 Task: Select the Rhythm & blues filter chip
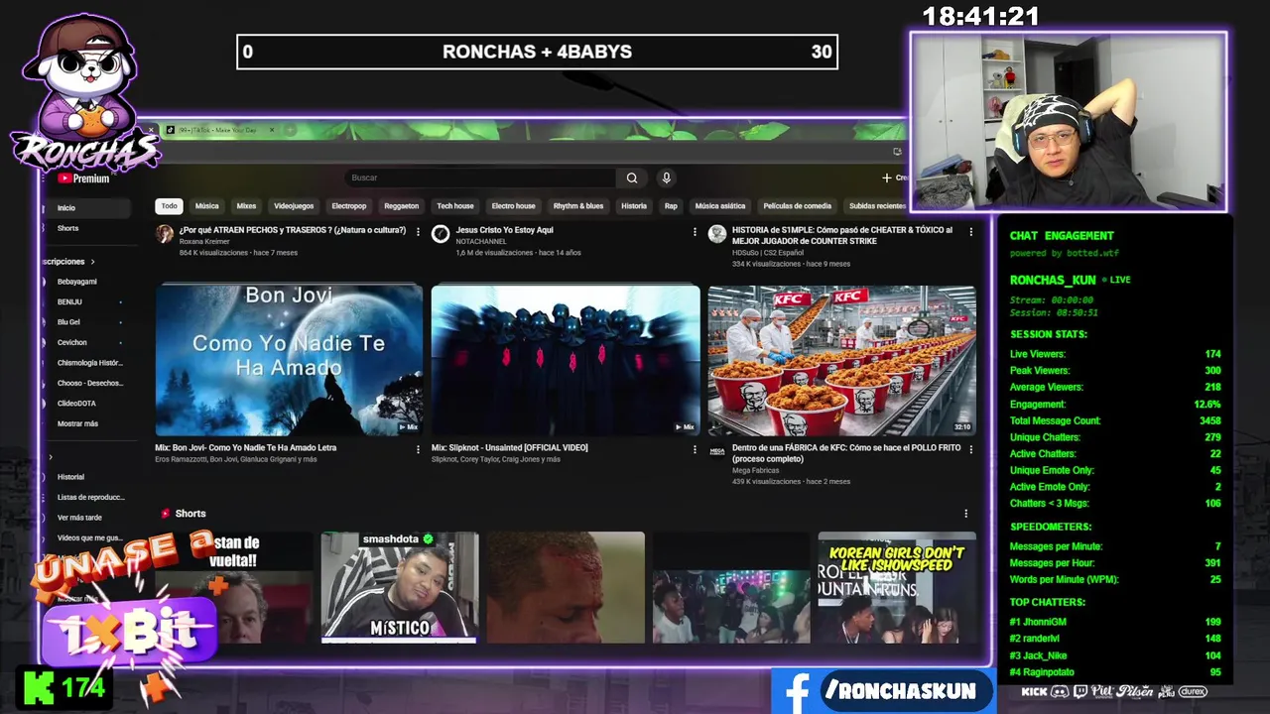(578, 206)
